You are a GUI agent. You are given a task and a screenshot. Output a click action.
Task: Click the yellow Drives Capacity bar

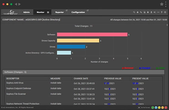coord(78,41)
